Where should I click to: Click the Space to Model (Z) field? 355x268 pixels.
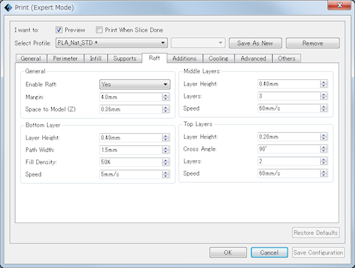(131, 109)
